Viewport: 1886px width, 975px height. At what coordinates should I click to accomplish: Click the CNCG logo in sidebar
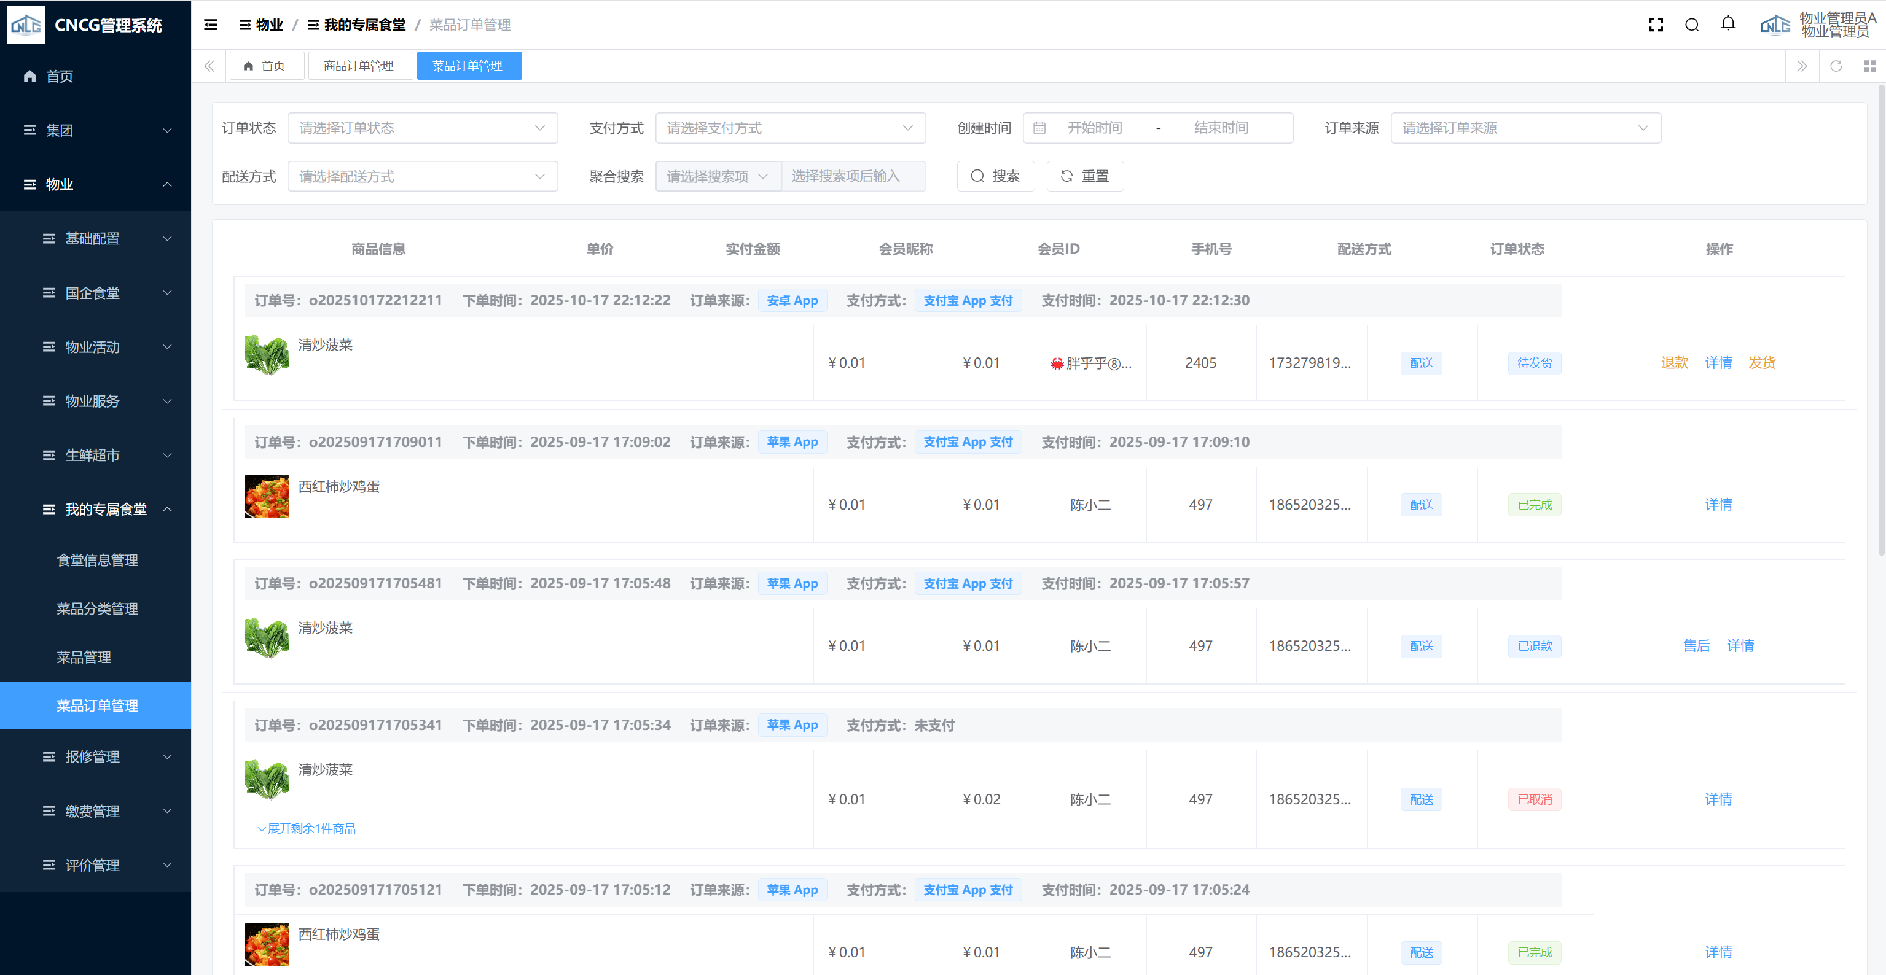(26, 25)
